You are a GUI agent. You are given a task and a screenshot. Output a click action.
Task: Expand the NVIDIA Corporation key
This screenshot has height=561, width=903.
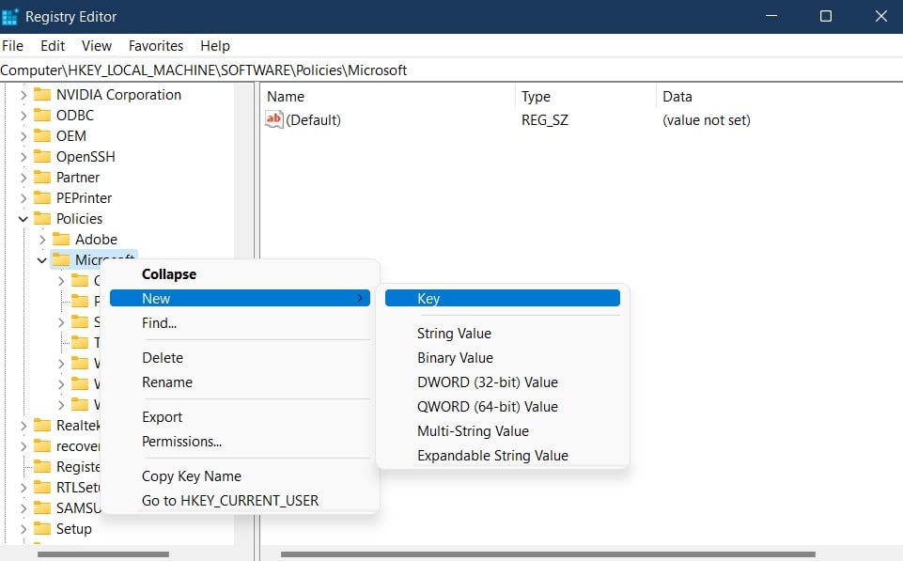click(23, 95)
